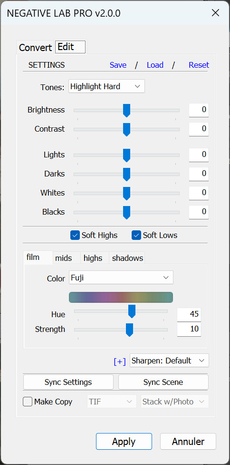230x465 pixels.
Task: Click the Contrast value input field
Action: coord(199,129)
